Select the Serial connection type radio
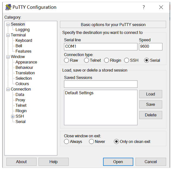The image size is (172, 170). (146, 60)
